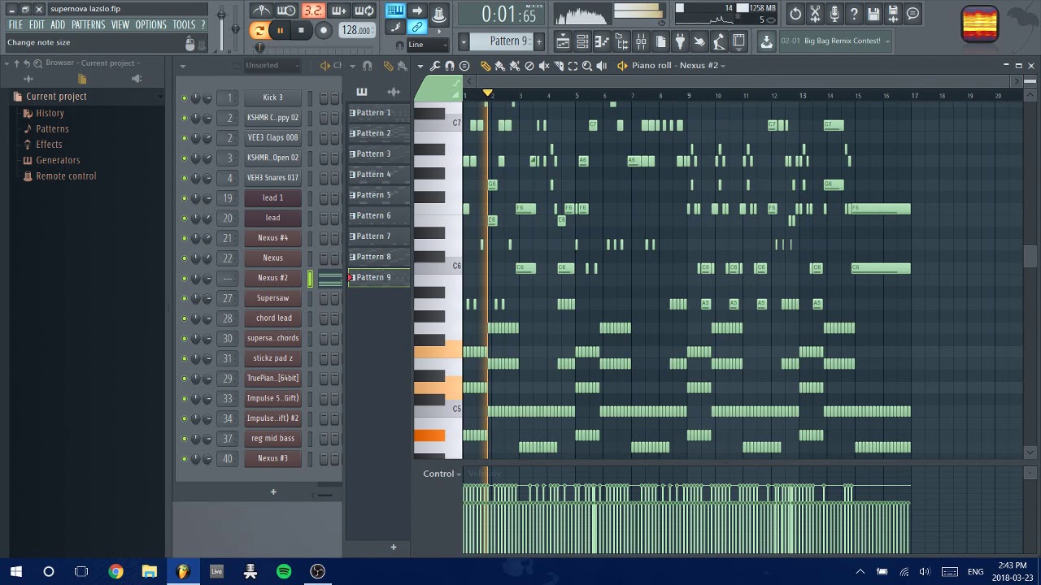Image resolution: width=1041 pixels, height=585 pixels.
Task: Click the scissors cut icon in top toolbar
Action: point(815,14)
